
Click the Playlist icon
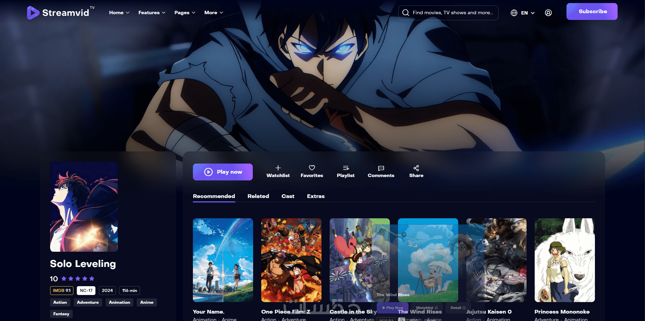(x=346, y=168)
